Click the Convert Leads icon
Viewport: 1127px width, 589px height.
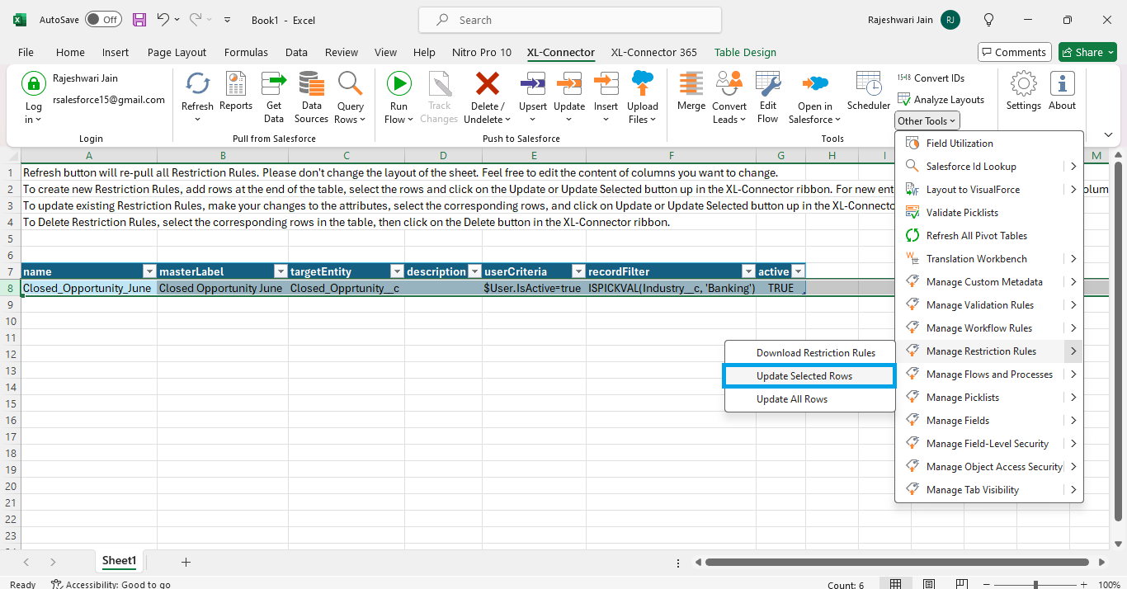click(729, 83)
